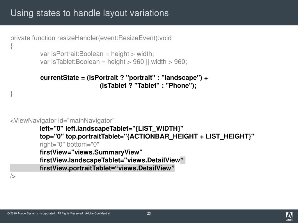298x223 pixels.
Task: Click the Adobe logo icon
Action: 289,217
